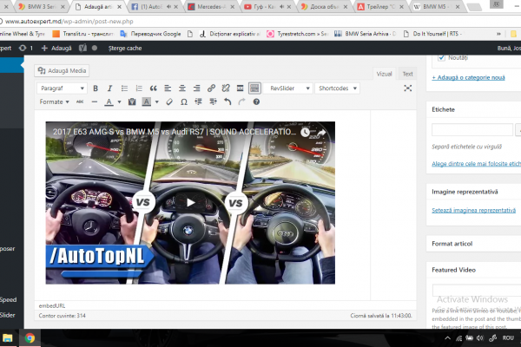This screenshot has width=521, height=347.
Task: Apply the background highlight color A button
Action: [x=147, y=102]
